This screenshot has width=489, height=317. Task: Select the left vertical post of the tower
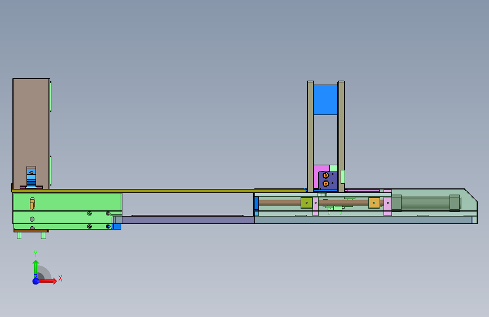click(310, 137)
